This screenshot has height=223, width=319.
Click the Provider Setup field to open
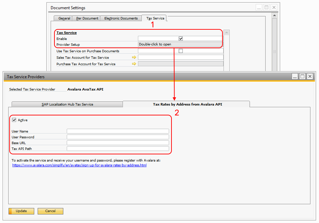[x=180, y=44]
